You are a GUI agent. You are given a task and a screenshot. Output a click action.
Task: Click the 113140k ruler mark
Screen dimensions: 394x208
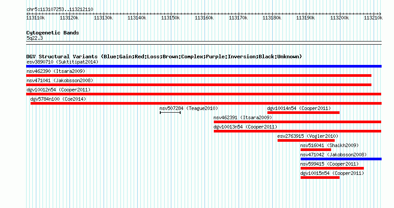pyautogui.click(x=137, y=18)
